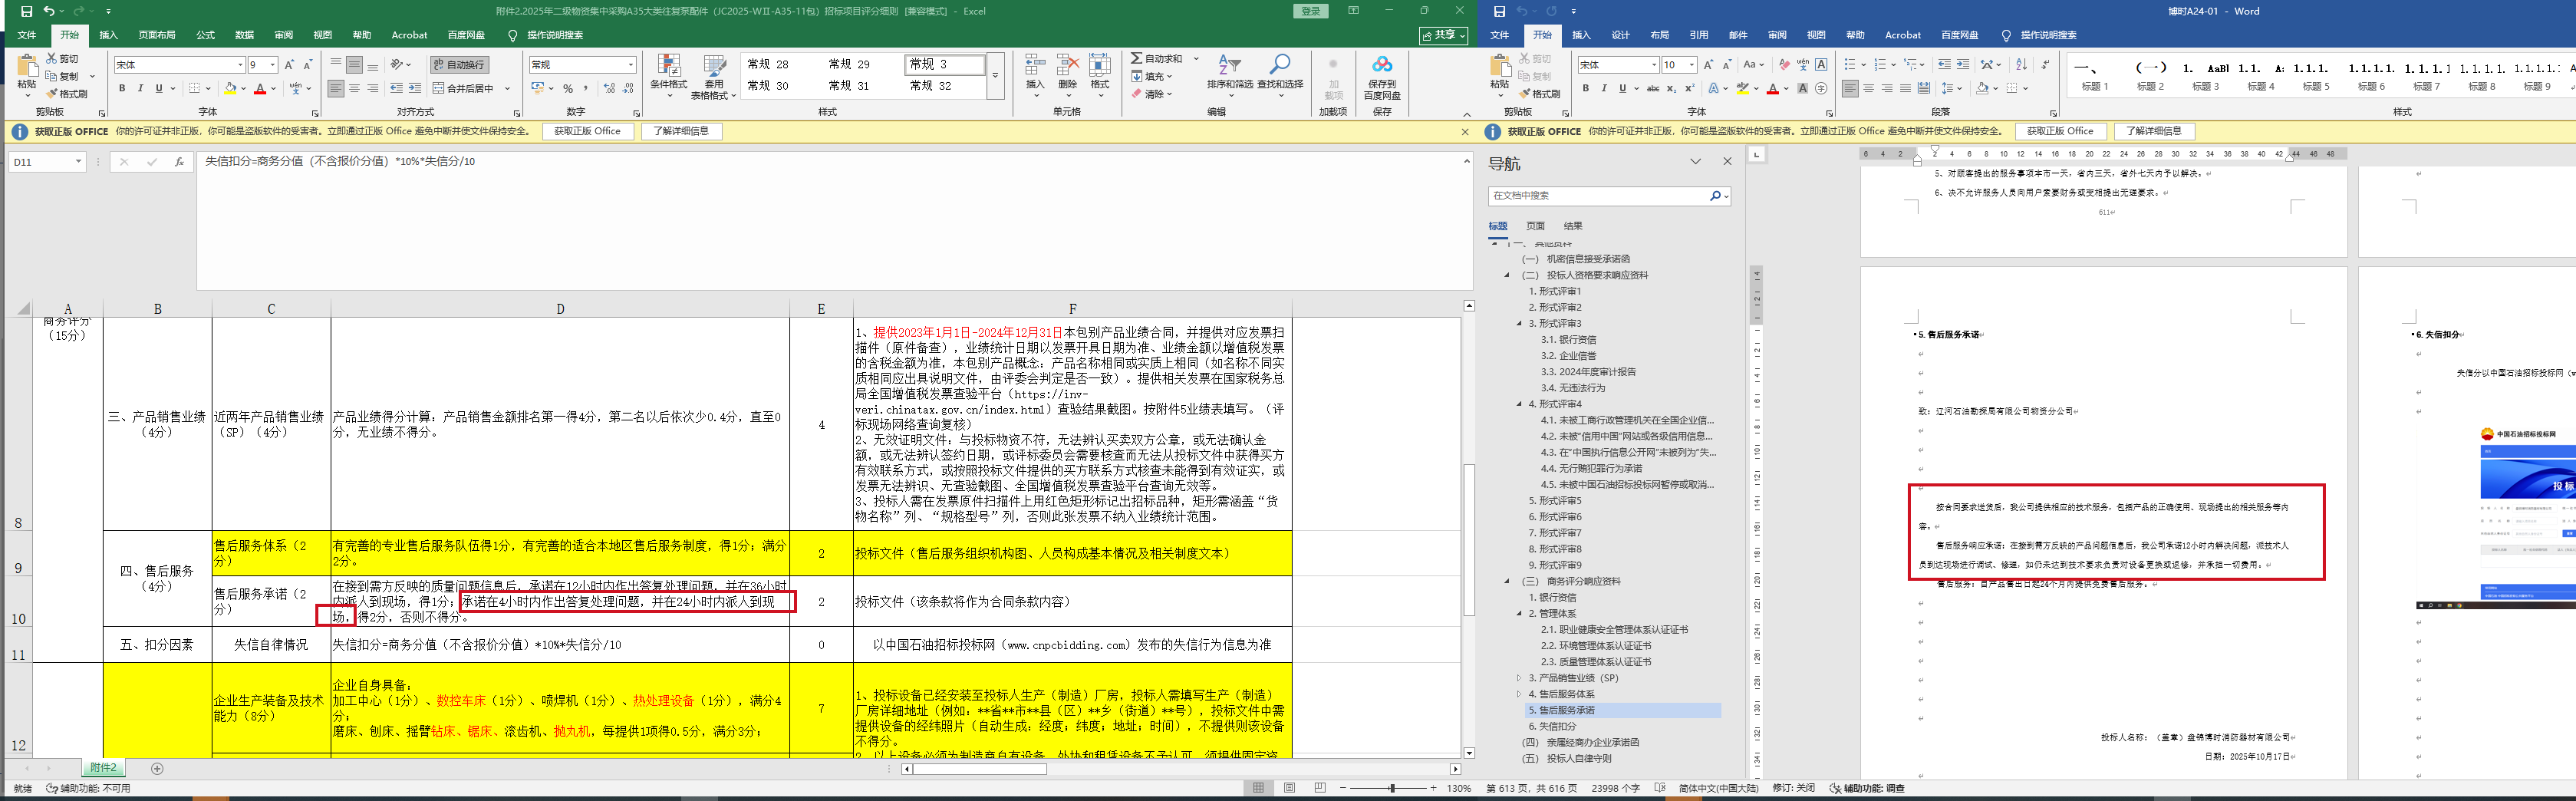
Task: Toggle Bold in Word's font group
Action: 1585,89
